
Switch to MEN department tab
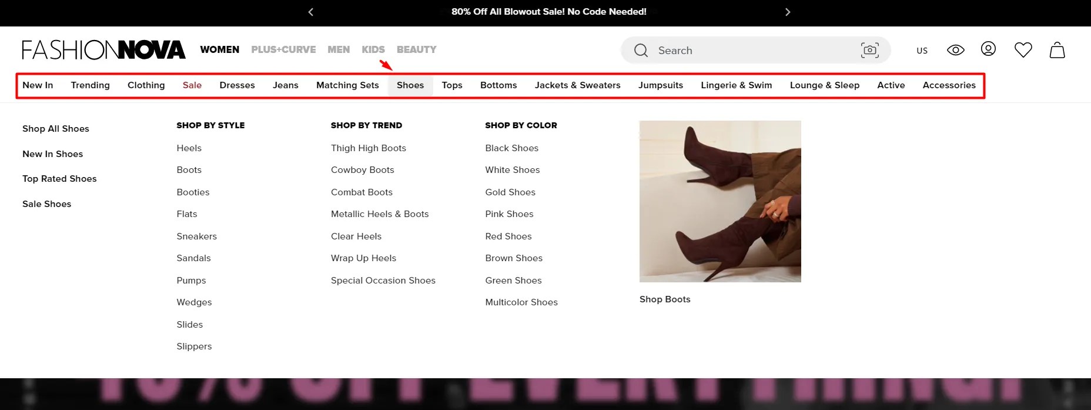pos(339,49)
